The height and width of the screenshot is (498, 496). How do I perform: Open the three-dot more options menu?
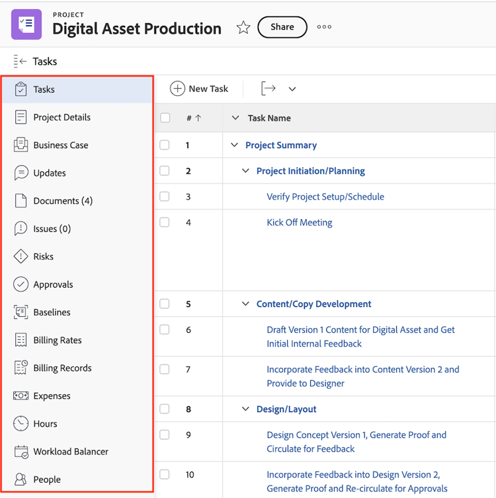324,27
